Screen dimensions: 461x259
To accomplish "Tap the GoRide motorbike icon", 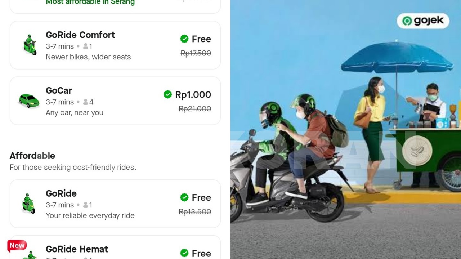I will point(28,204).
